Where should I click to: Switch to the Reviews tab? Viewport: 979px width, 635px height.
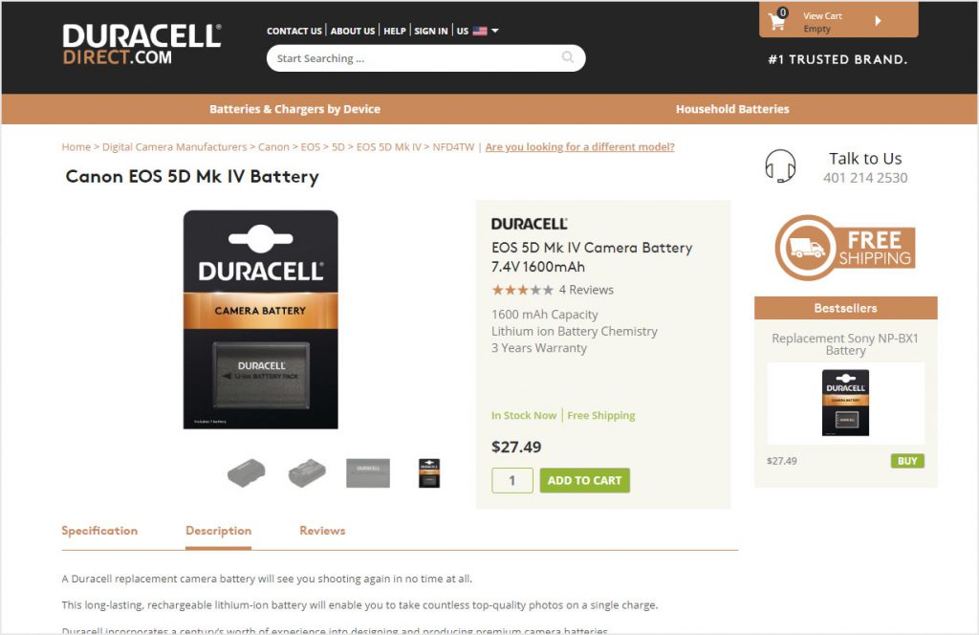[322, 531]
